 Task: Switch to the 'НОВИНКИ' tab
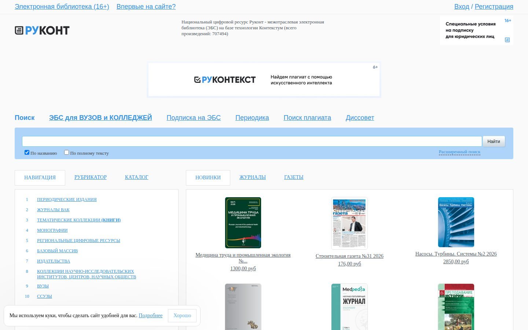click(208, 177)
